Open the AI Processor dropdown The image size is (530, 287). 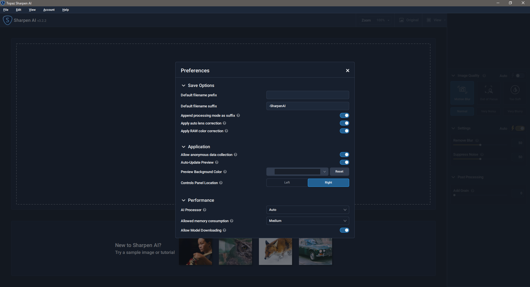[308, 210]
